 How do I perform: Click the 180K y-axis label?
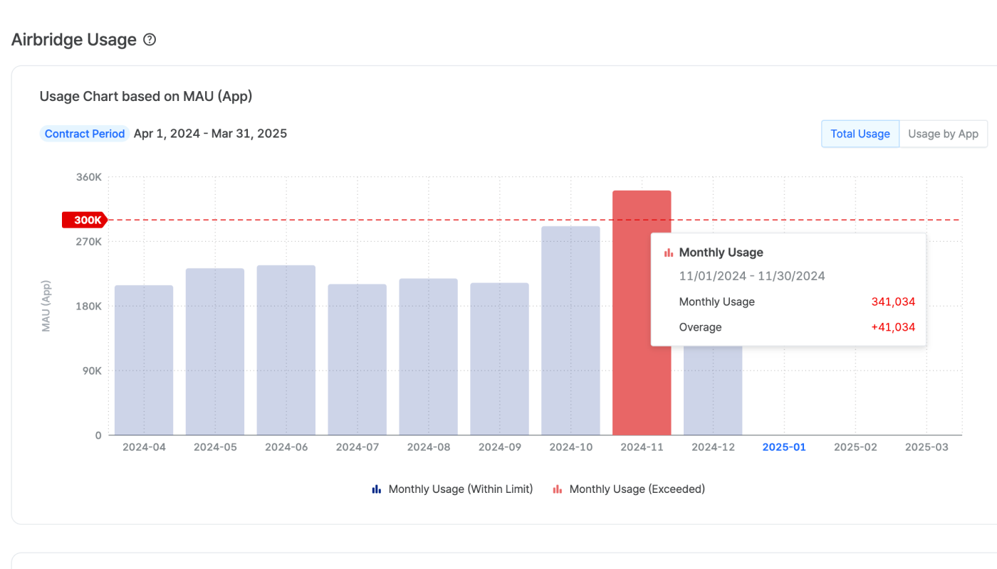point(89,306)
